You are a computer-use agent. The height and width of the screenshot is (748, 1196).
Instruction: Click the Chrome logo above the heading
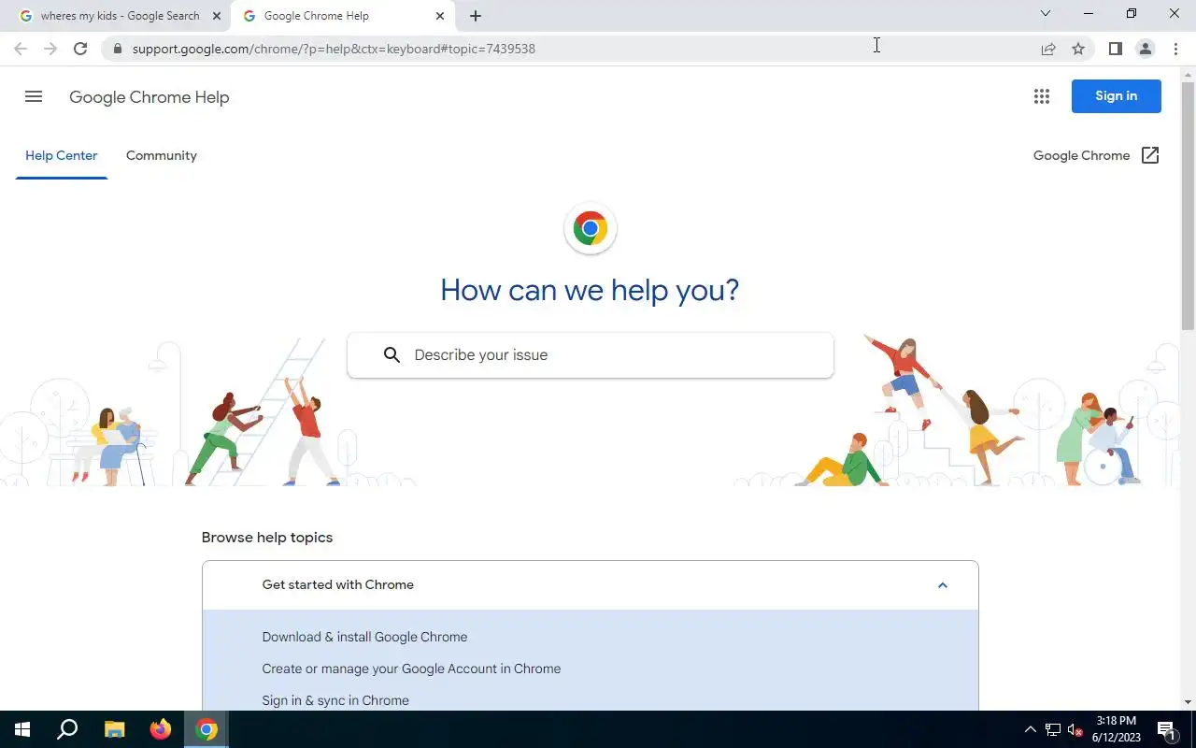[591, 228]
